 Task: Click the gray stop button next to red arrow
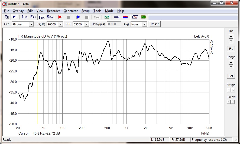[x=68, y=17]
